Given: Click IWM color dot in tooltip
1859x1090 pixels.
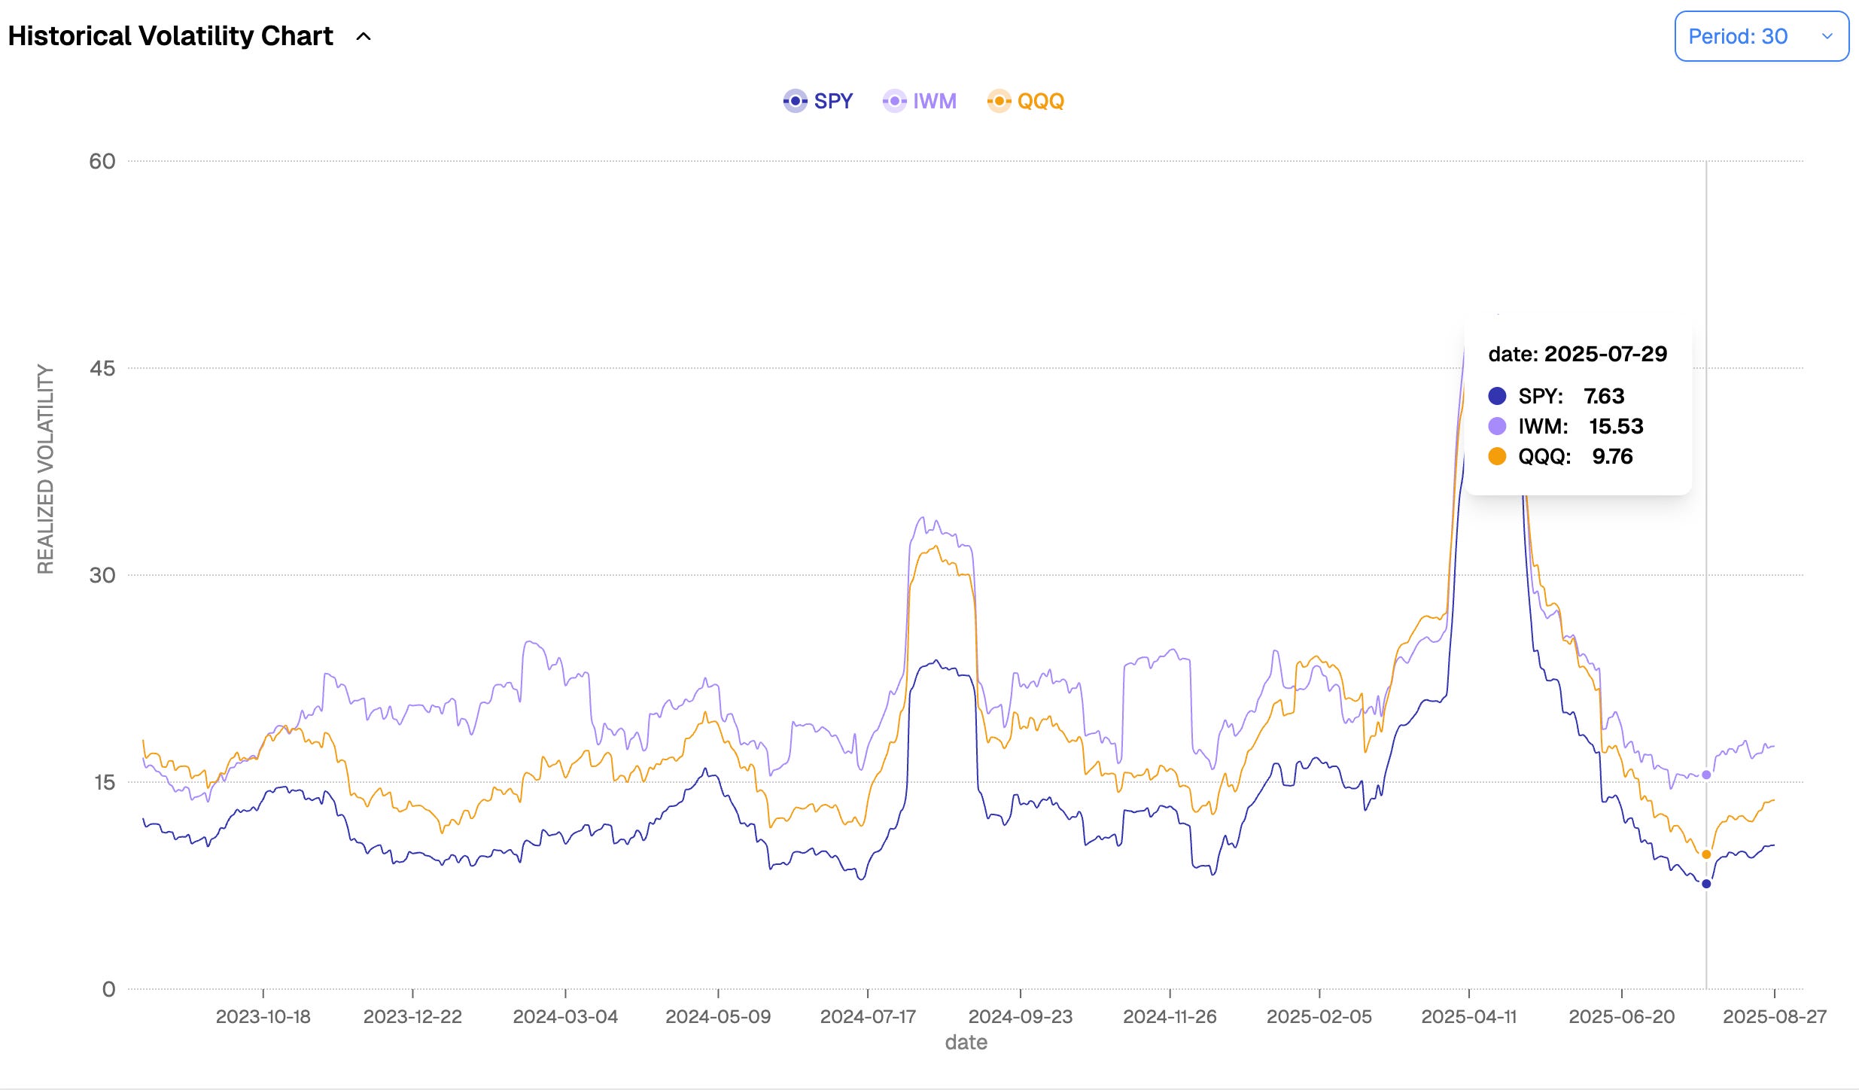Looking at the screenshot, I should tap(1497, 426).
